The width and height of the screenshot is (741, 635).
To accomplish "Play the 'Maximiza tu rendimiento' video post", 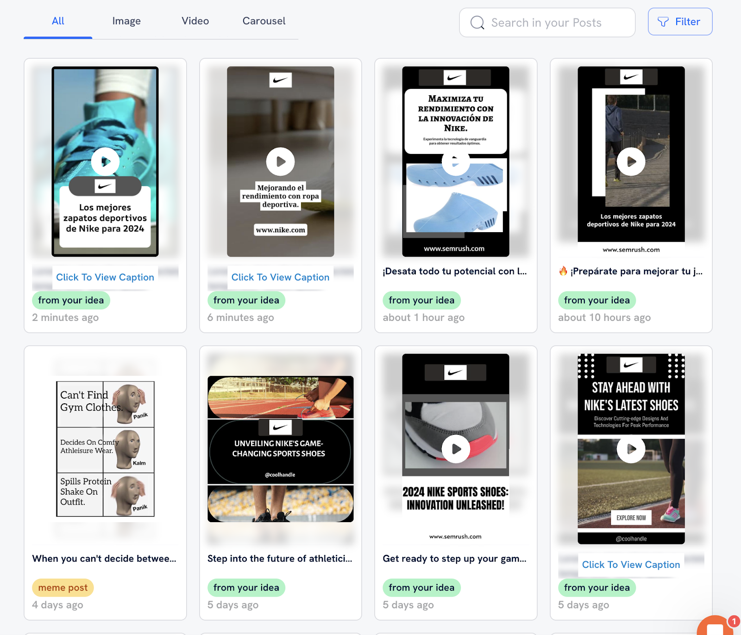I will [x=455, y=161].
